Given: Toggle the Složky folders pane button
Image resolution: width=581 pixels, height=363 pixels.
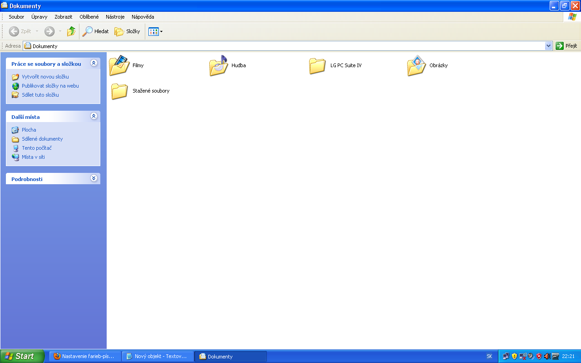Looking at the screenshot, I should (127, 31).
